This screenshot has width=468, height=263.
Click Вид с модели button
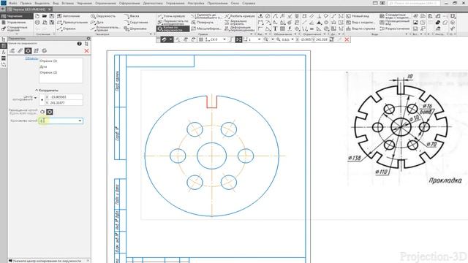[x=361, y=23]
